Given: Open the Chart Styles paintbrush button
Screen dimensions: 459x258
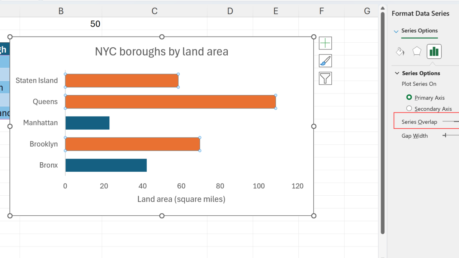Looking at the screenshot, I should pyautogui.click(x=325, y=61).
